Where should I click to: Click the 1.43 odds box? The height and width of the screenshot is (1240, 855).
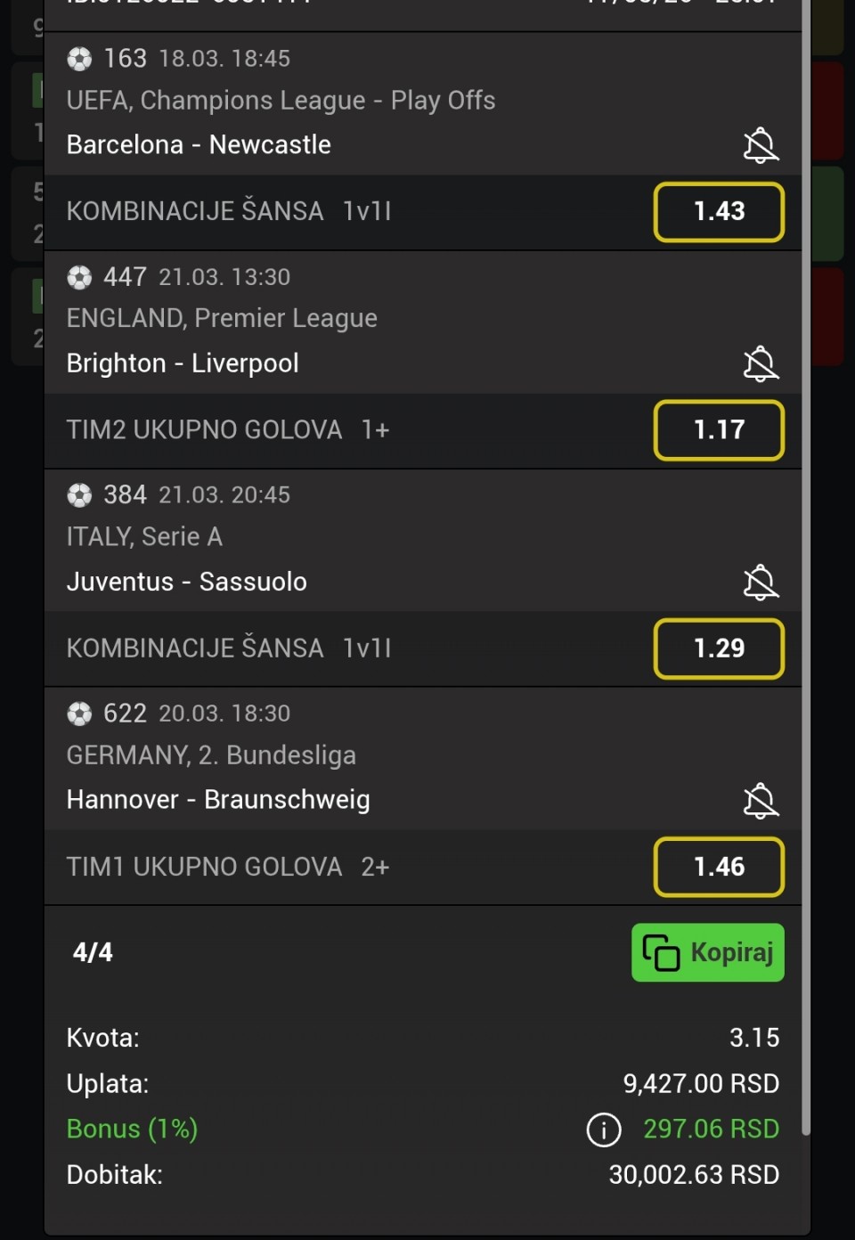719,212
